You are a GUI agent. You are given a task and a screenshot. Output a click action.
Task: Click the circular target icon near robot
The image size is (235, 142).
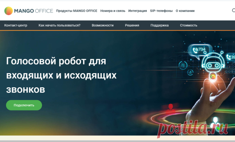[183, 65]
